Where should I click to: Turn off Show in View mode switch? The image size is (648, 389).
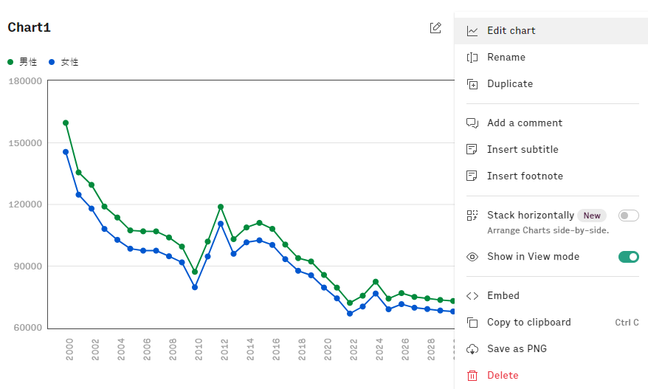tap(628, 257)
